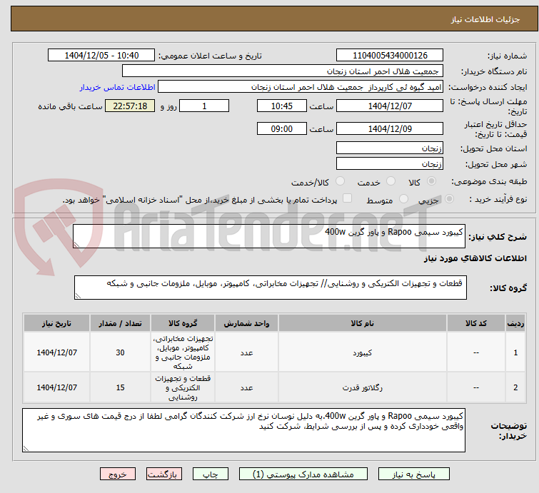The width and height of the screenshot is (539, 493).
Task: Click the رگلاتور قدرت item name cell
Action: point(363,387)
